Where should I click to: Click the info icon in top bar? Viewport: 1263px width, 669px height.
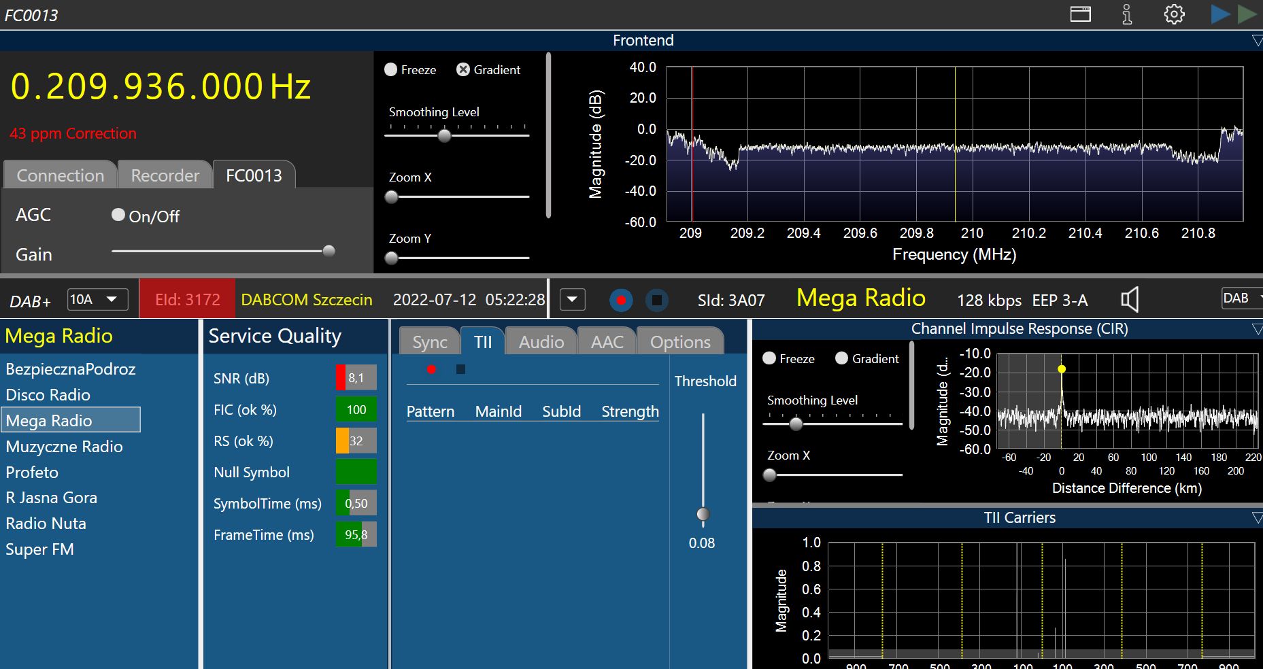tap(1127, 14)
